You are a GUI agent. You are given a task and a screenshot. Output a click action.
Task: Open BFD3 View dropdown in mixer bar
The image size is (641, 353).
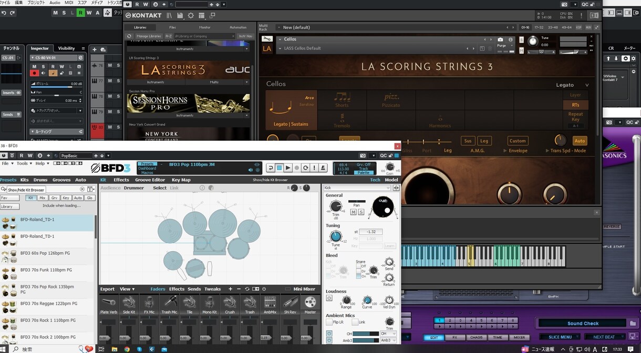[x=127, y=289]
